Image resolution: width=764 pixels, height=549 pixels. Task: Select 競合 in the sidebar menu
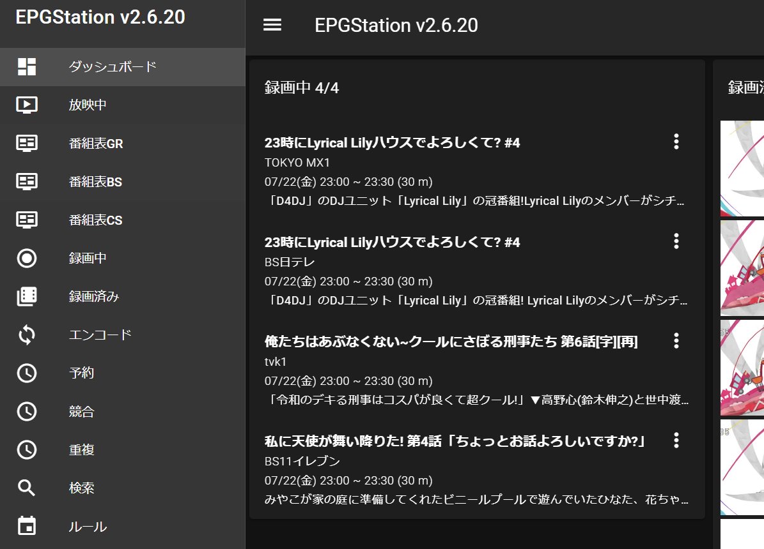click(26, 411)
